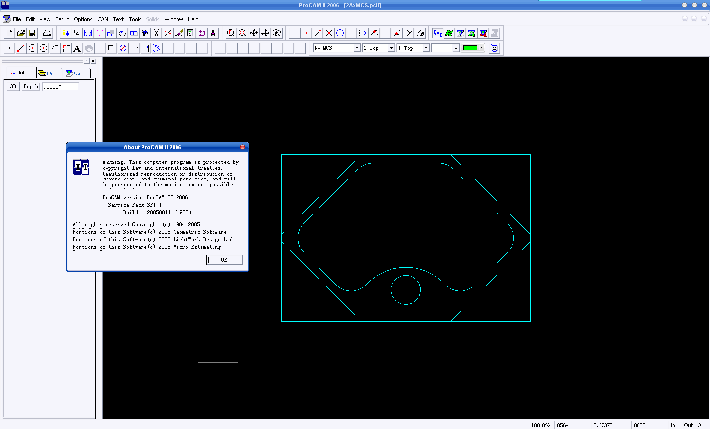This screenshot has width=710, height=429.
Task: Switch to the La... layers tab
Action: (x=48, y=73)
